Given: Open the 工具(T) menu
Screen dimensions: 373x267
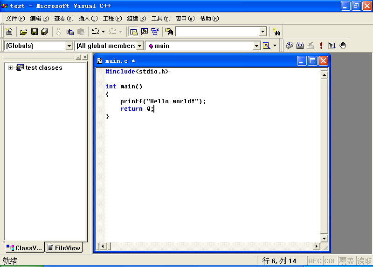Looking at the screenshot, I should [161, 19].
